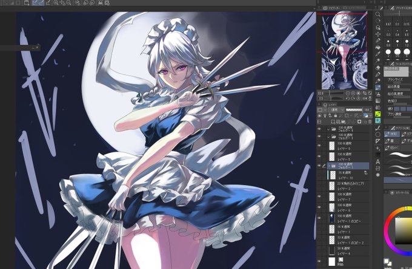Select the yellow-green highlighted tool icon

(378, 114)
